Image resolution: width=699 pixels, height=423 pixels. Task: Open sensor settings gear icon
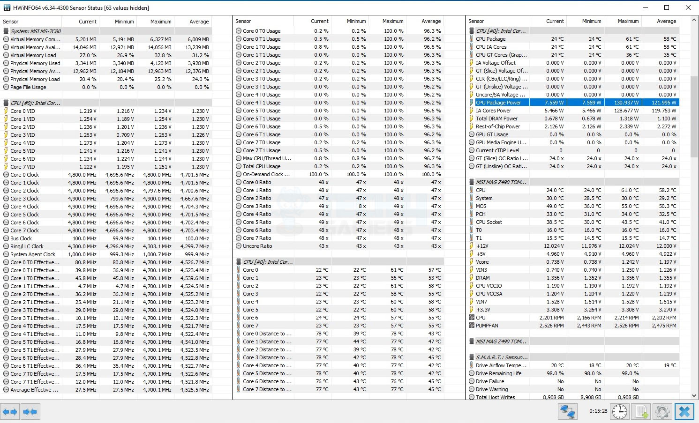click(x=662, y=412)
